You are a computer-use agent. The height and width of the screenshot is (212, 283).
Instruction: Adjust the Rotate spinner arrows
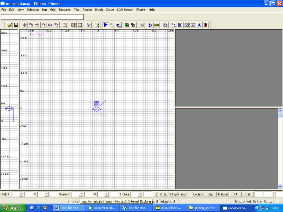tap(140, 194)
